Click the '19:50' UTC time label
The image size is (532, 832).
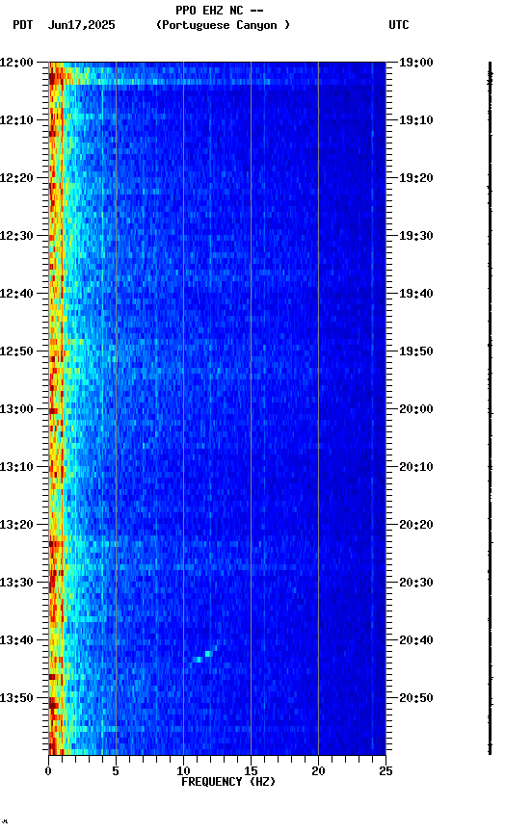[416, 351]
